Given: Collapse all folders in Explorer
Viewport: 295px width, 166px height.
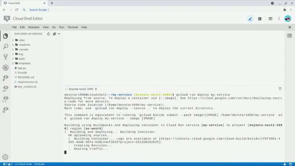Looking at the screenshot, I should 54,34.
